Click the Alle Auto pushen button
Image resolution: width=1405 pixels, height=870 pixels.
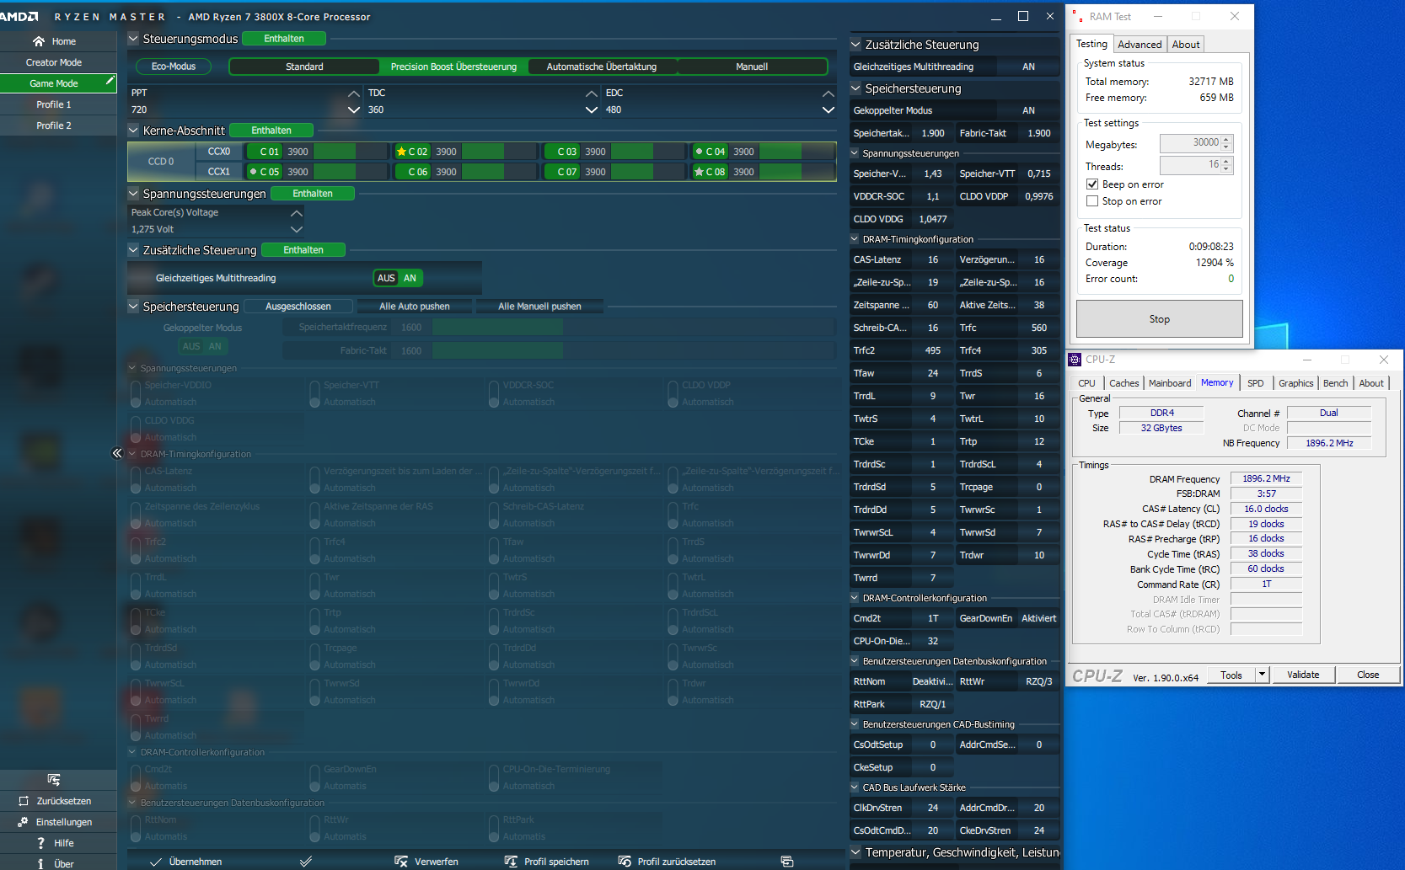pyautogui.click(x=415, y=307)
